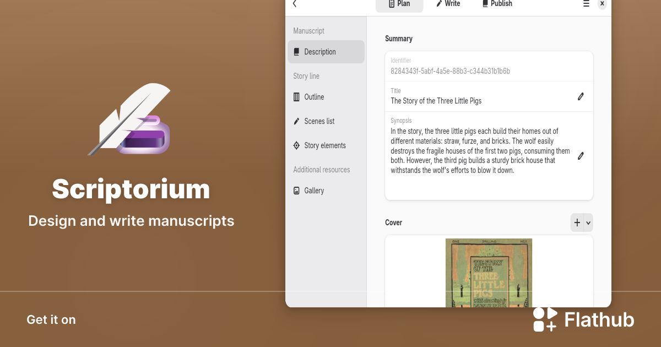Click the pencil icon beside Synopsis
Screen dimensions: 661x347
(x=581, y=156)
